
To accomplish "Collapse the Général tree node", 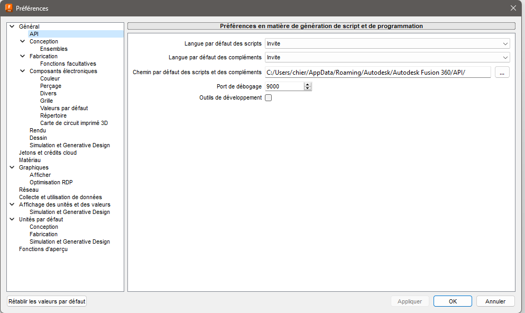I will point(12,26).
